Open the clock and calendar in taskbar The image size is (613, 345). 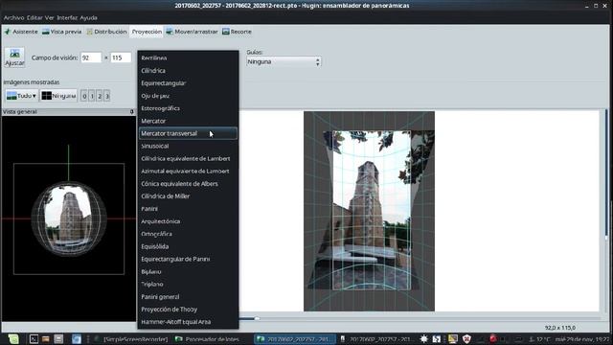[582, 339]
